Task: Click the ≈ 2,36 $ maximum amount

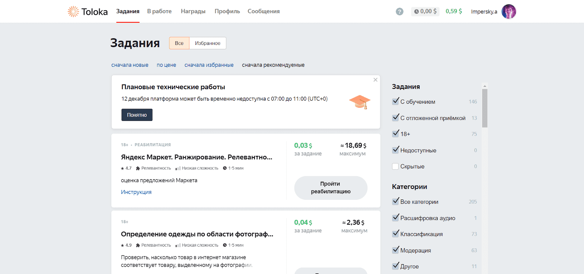Action: (x=353, y=222)
